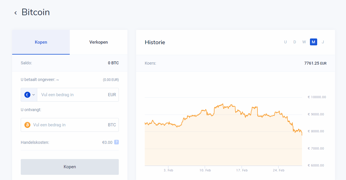
Task: Click the €0.00 trading cost value
Action: [107, 142]
